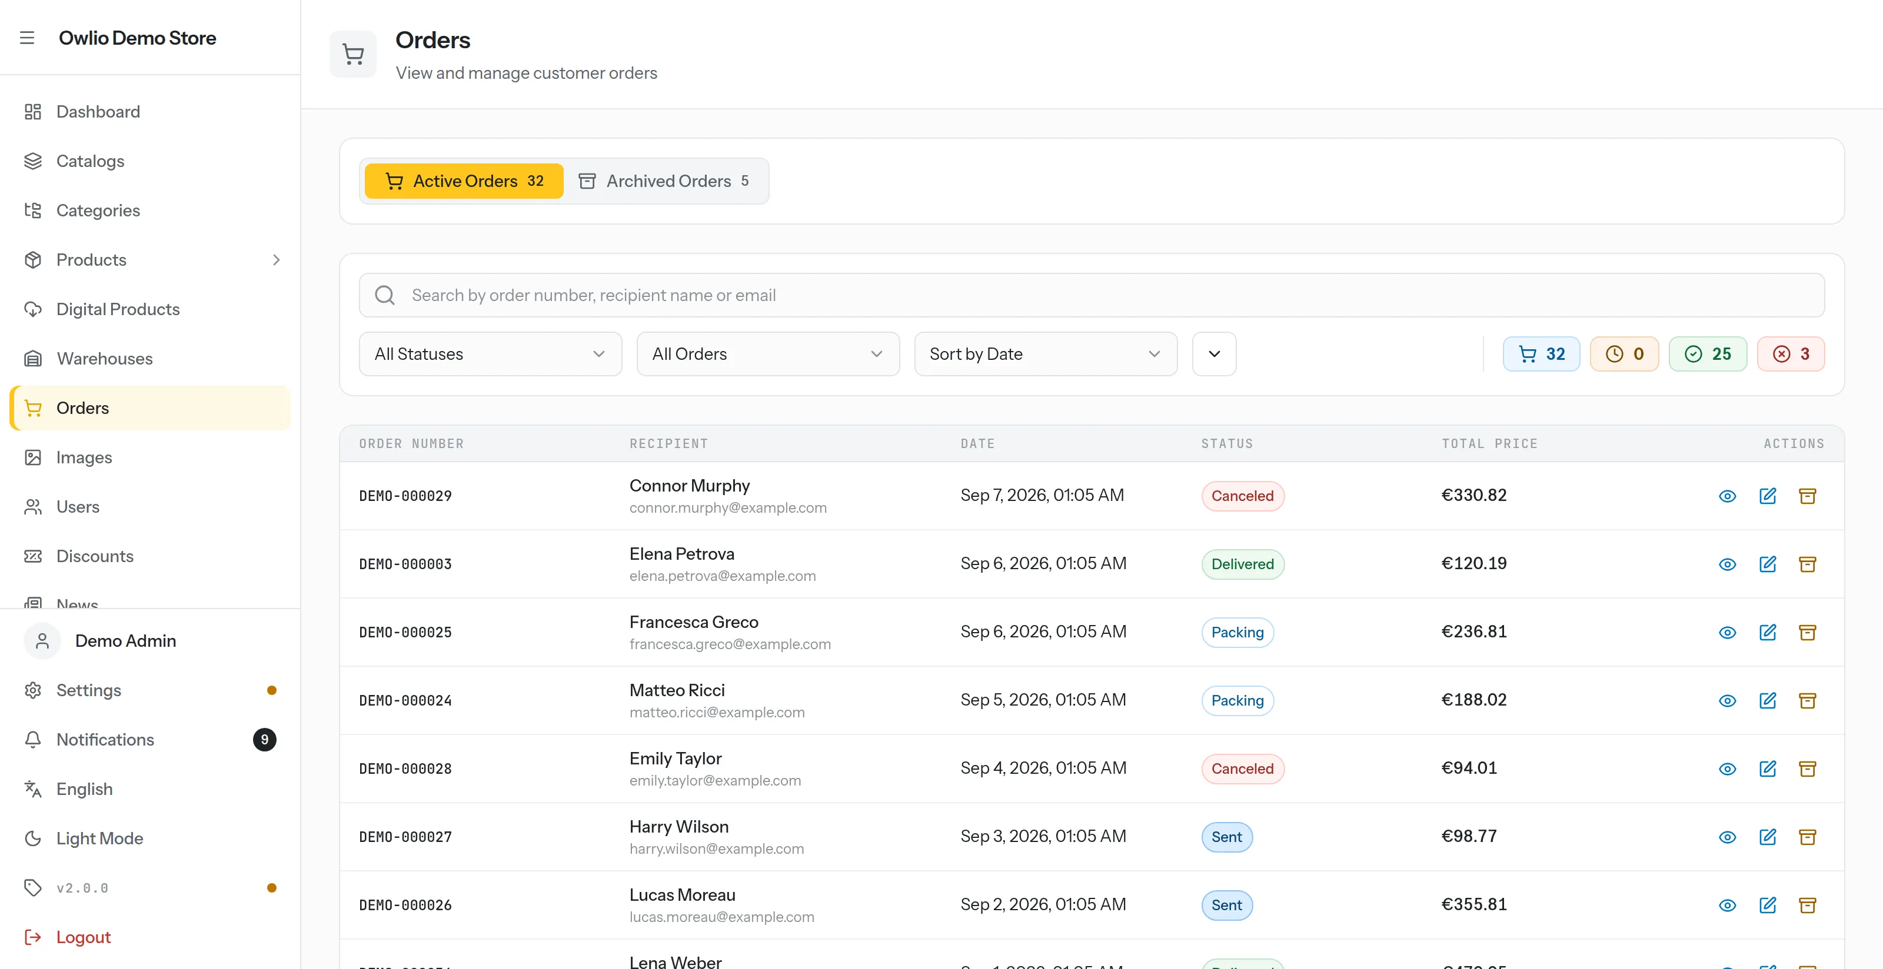This screenshot has height=969, width=1883.
Task: Click the €355.81 total price
Action: (1473, 905)
